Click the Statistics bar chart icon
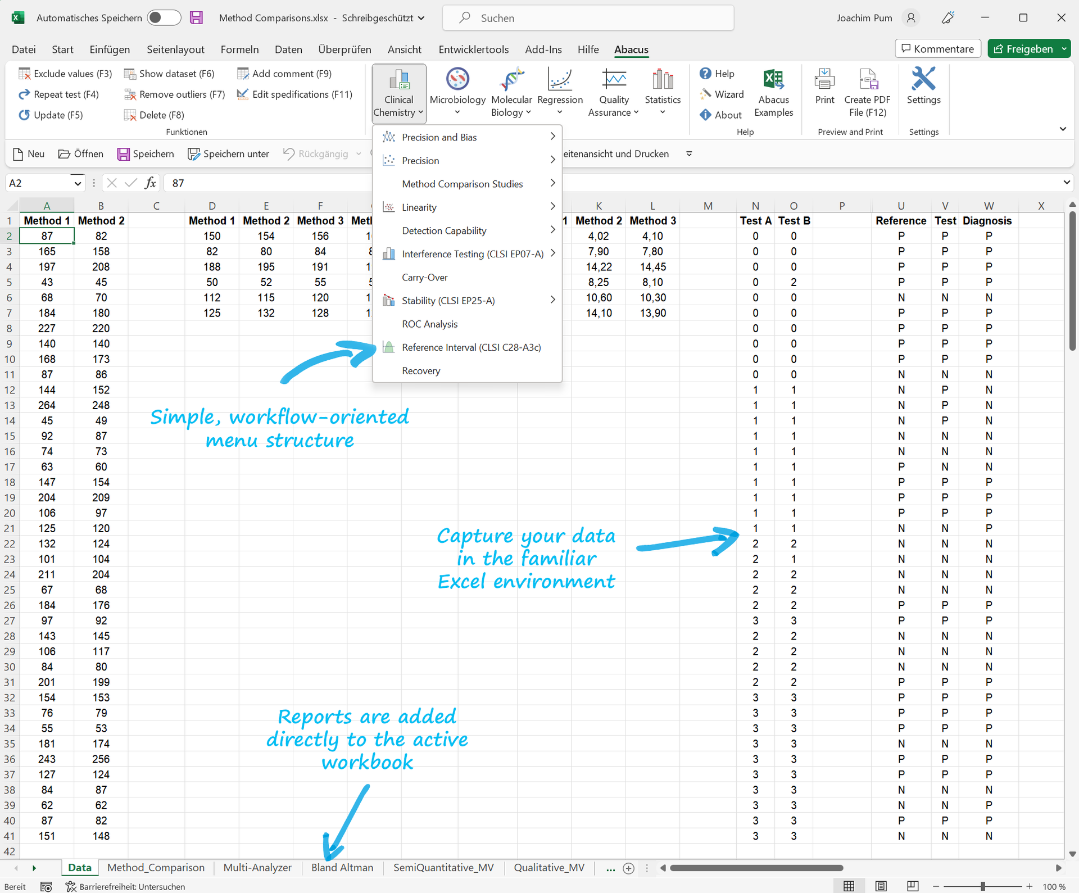 pyautogui.click(x=663, y=80)
